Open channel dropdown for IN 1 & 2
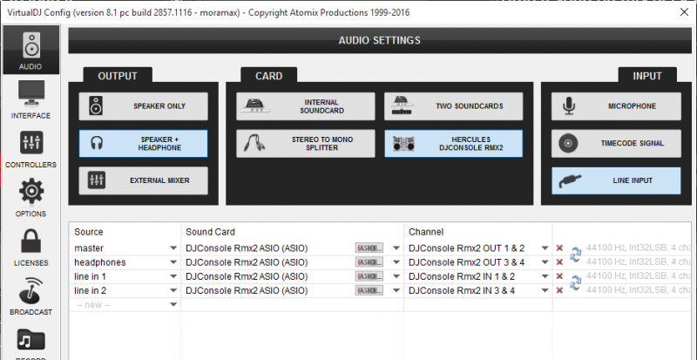The height and width of the screenshot is (360, 697). (x=545, y=277)
